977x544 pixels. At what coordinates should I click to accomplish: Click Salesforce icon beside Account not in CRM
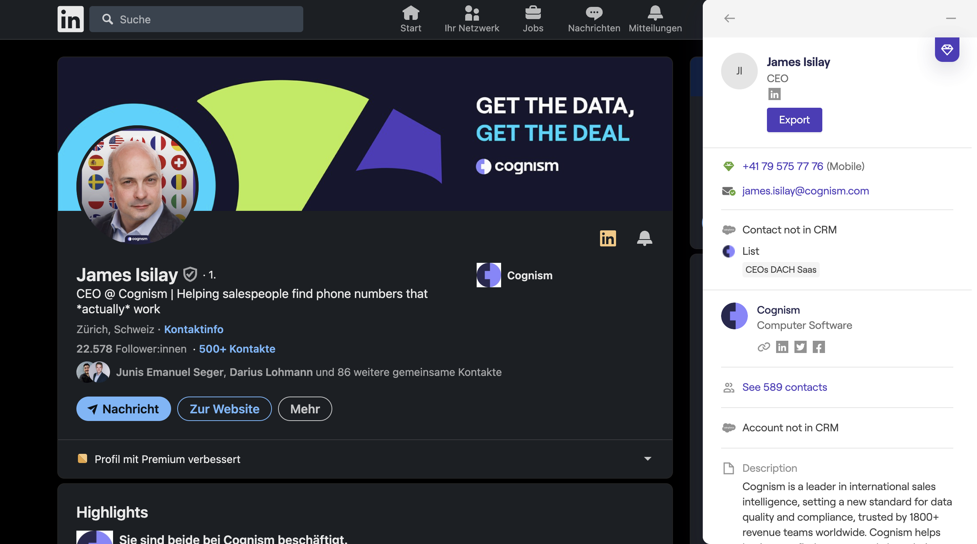729,428
